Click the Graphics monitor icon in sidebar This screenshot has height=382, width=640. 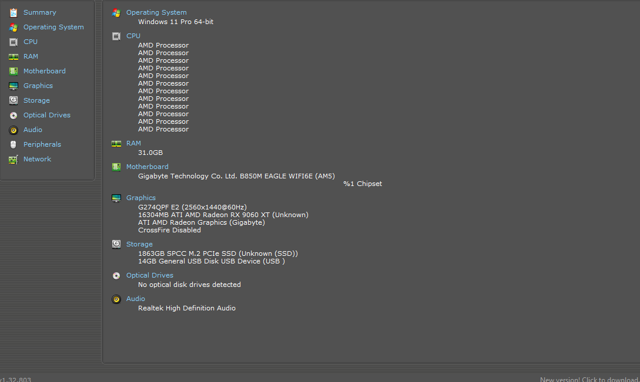click(x=14, y=86)
